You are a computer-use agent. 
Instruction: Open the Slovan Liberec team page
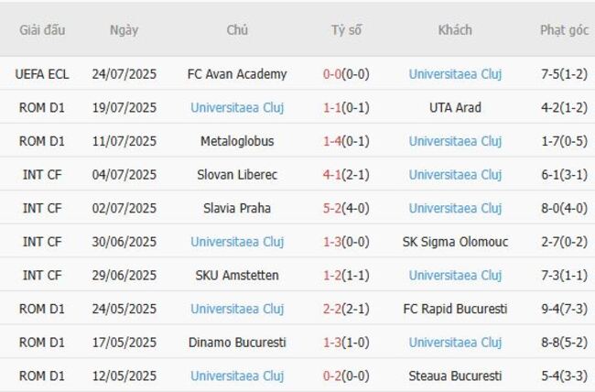pos(237,175)
